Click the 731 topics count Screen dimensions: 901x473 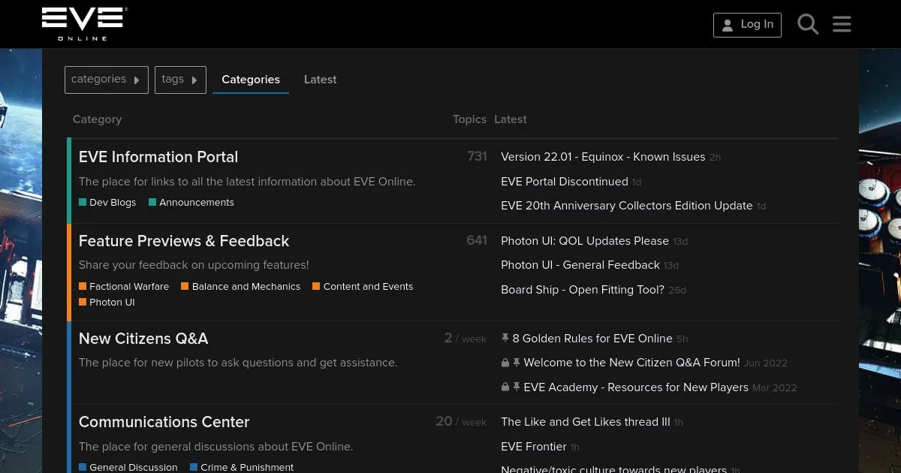click(x=477, y=156)
